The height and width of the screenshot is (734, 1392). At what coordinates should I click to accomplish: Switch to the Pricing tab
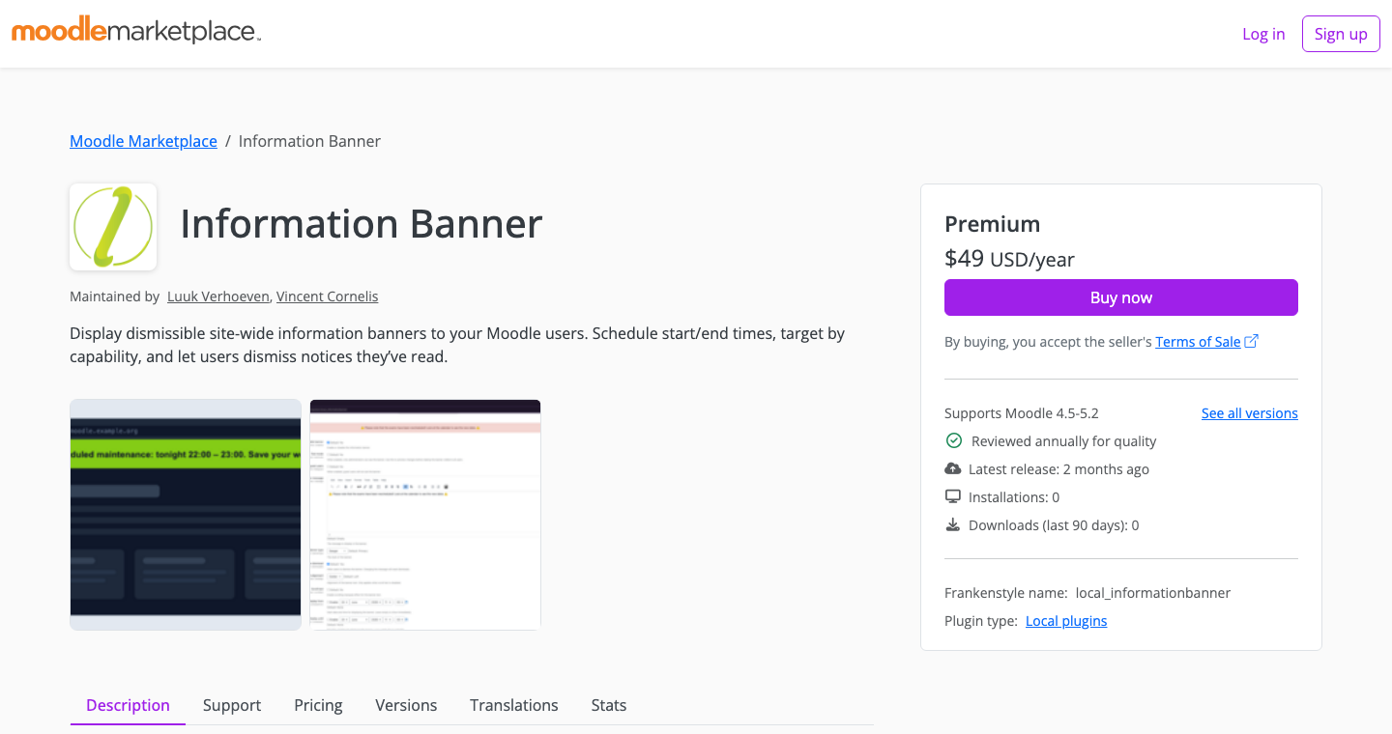[318, 705]
